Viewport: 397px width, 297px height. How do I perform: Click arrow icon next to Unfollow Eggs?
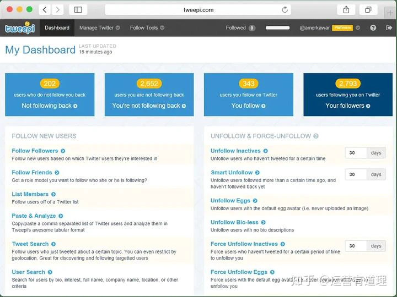255,201
